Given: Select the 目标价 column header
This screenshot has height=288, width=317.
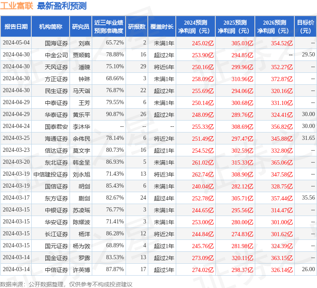Looking at the screenshot, I should (x=305, y=26).
